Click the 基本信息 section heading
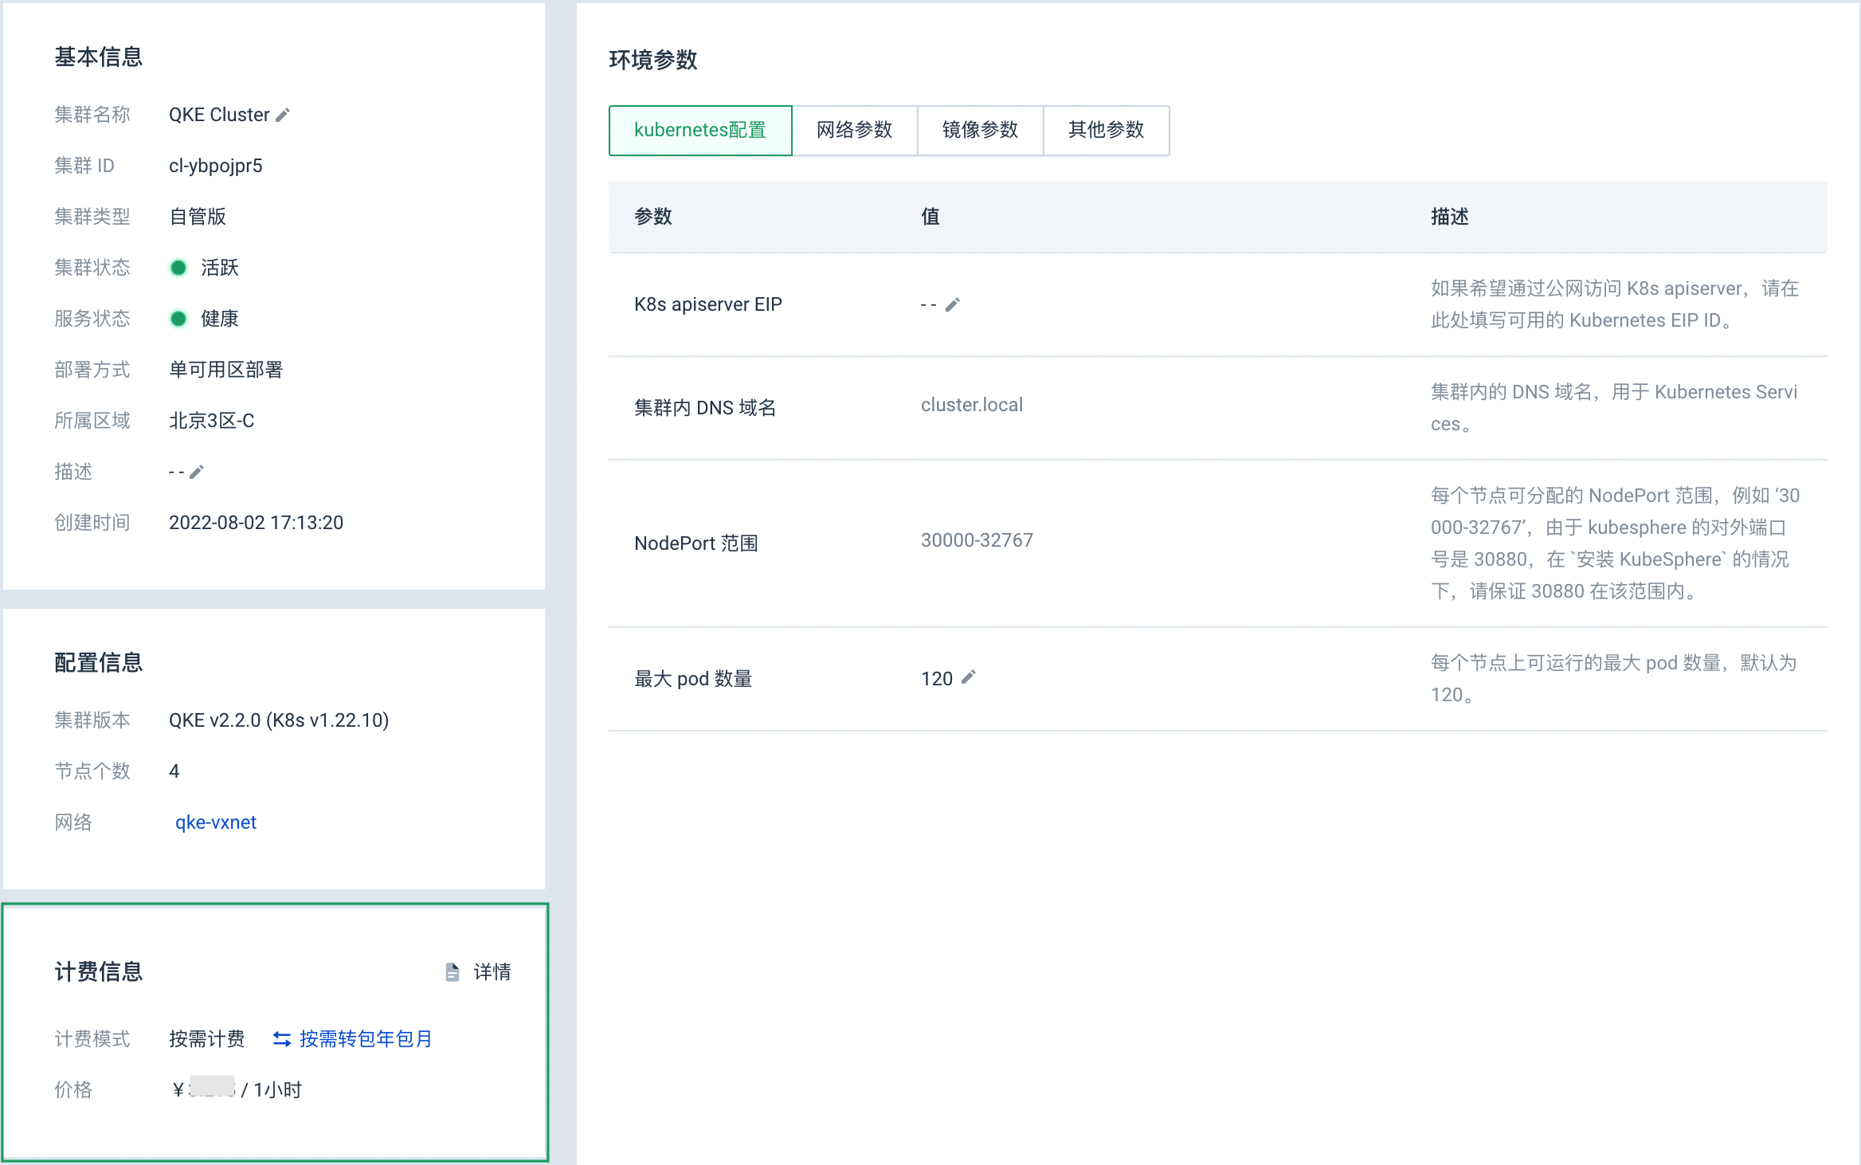1861x1165 pixels. tap(99, 57)
